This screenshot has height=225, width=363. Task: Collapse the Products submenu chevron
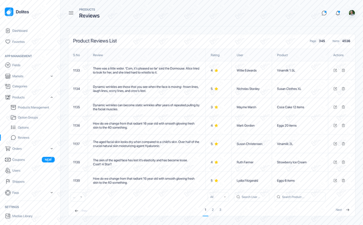pyautogui.click(x=52, y=97)
